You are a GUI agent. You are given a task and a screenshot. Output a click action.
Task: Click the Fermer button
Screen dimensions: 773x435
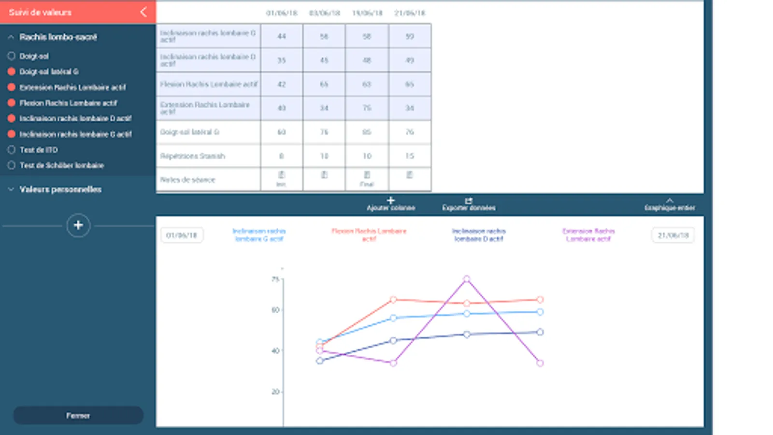[78, 415]
